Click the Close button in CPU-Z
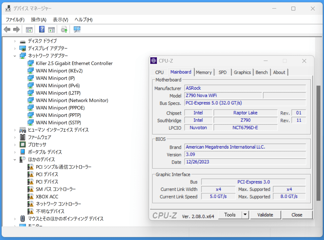 pos(297,215)
